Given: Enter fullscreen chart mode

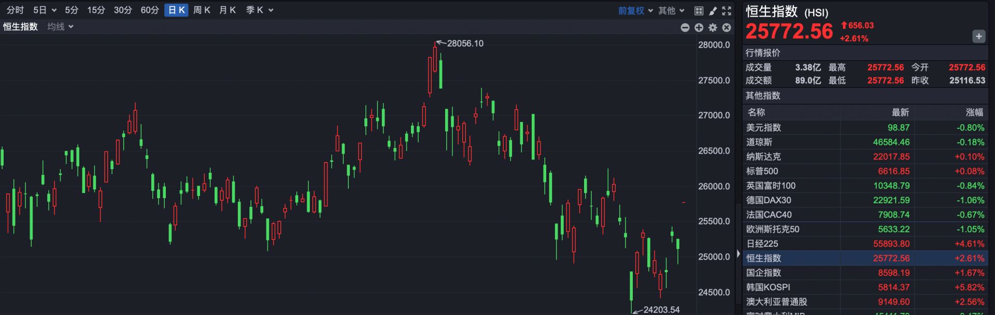Looking at the screenshot, I should tap(727, 10).
